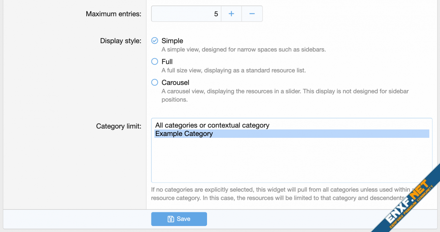
Task: Click the floppy disk icon on Save button
Action: (x=171, y=219)
